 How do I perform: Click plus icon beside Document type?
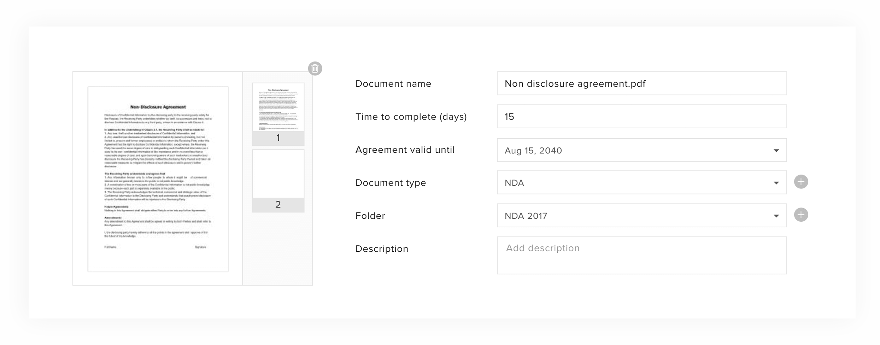[801, 182]
